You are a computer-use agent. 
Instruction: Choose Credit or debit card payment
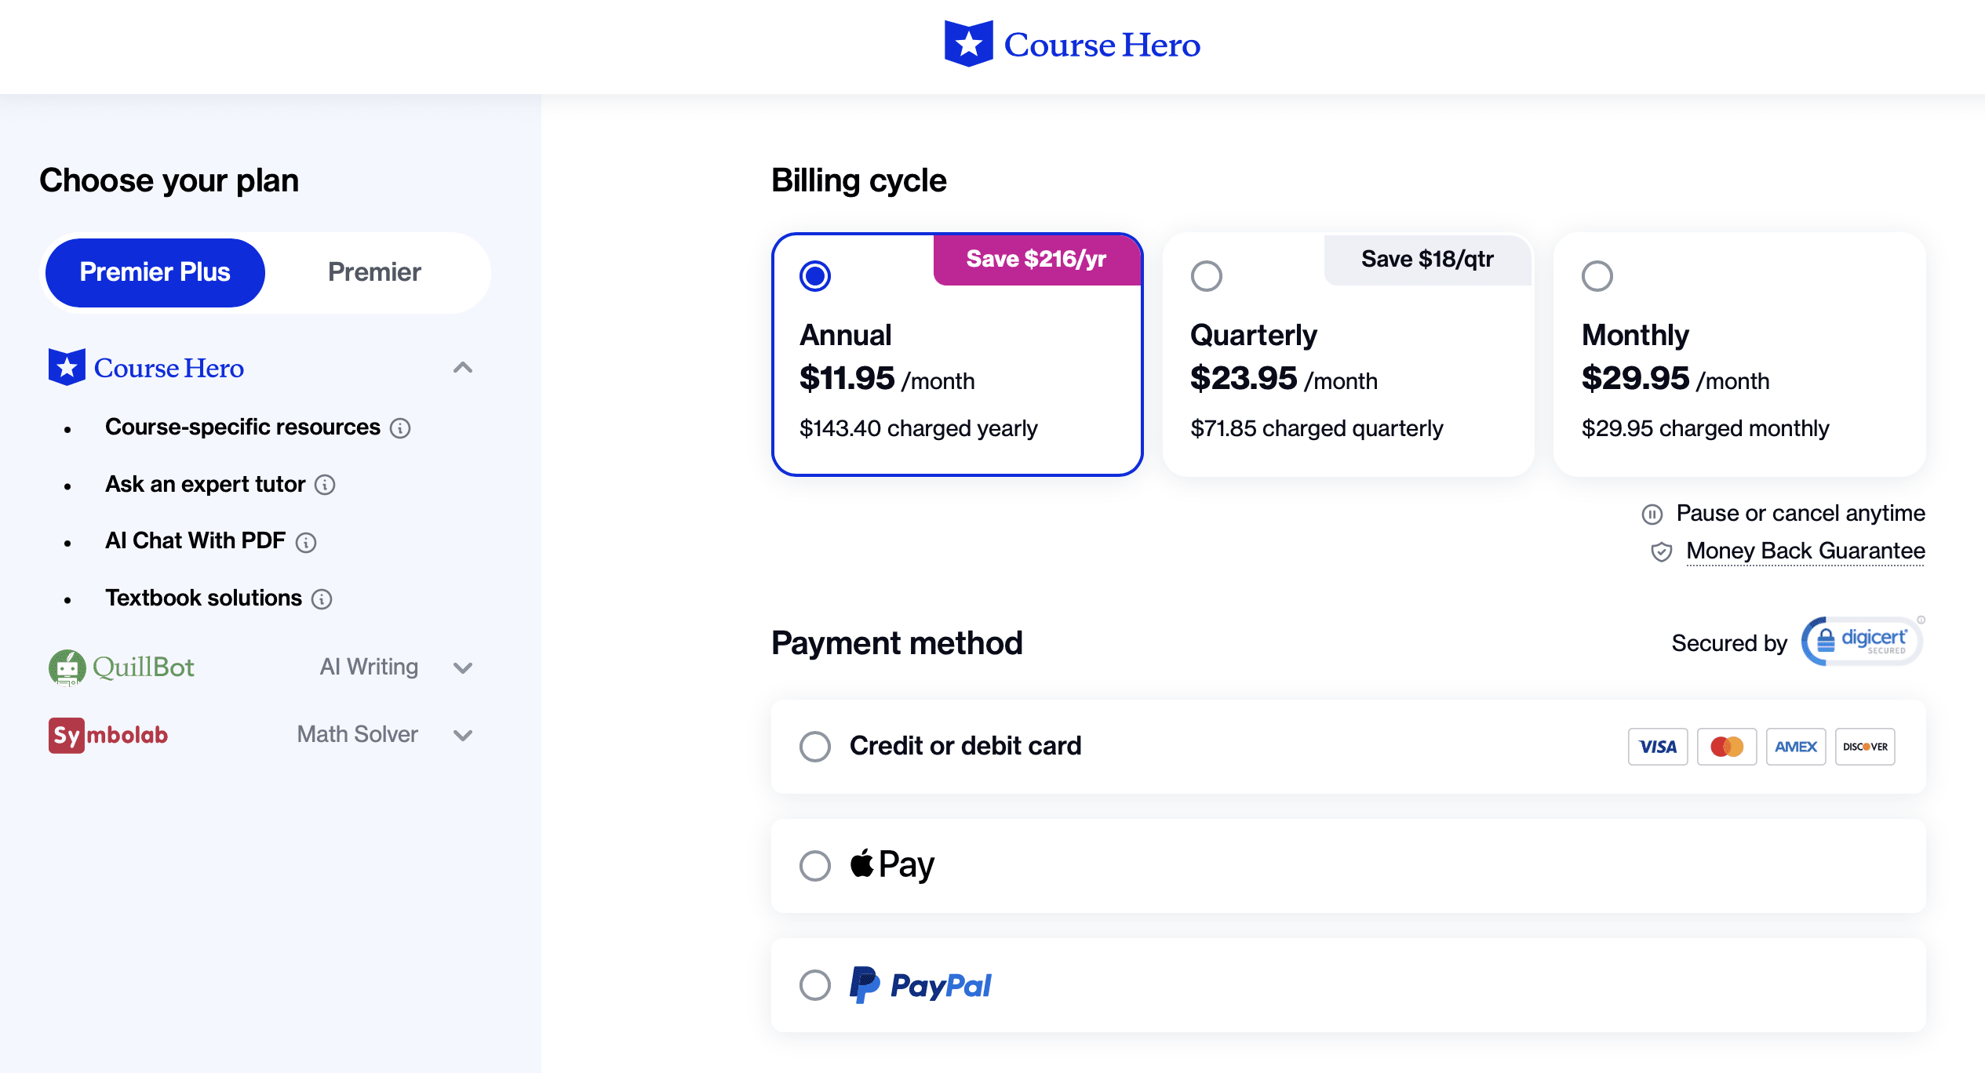[815, 747]
